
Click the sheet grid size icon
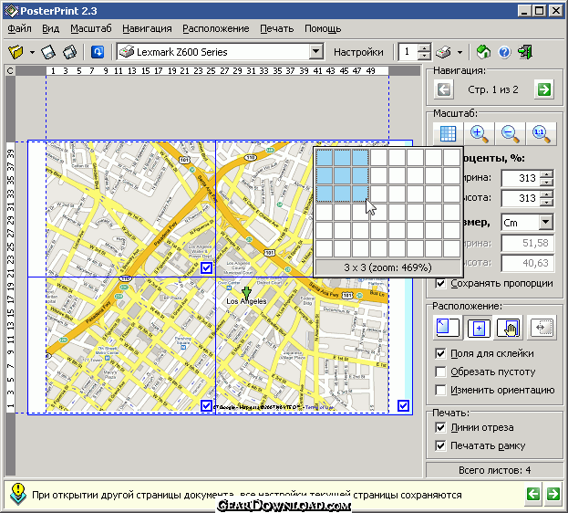[x=448, y=133]
